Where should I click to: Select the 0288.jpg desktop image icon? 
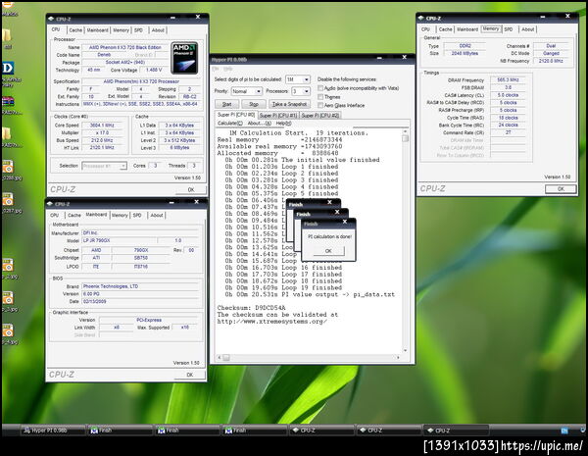[x=8, y=167]
